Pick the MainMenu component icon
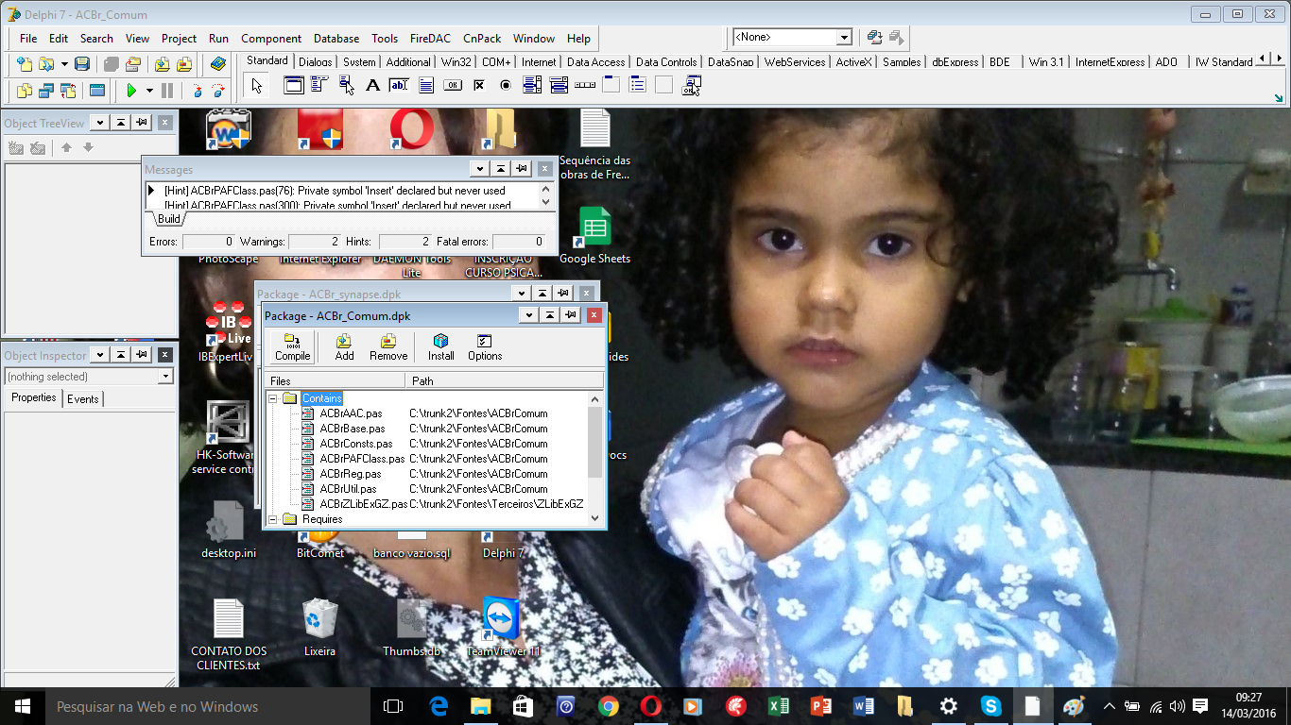Image resolution: width=1291 pixels, height=725 pixels. click(x=319, y=86)
